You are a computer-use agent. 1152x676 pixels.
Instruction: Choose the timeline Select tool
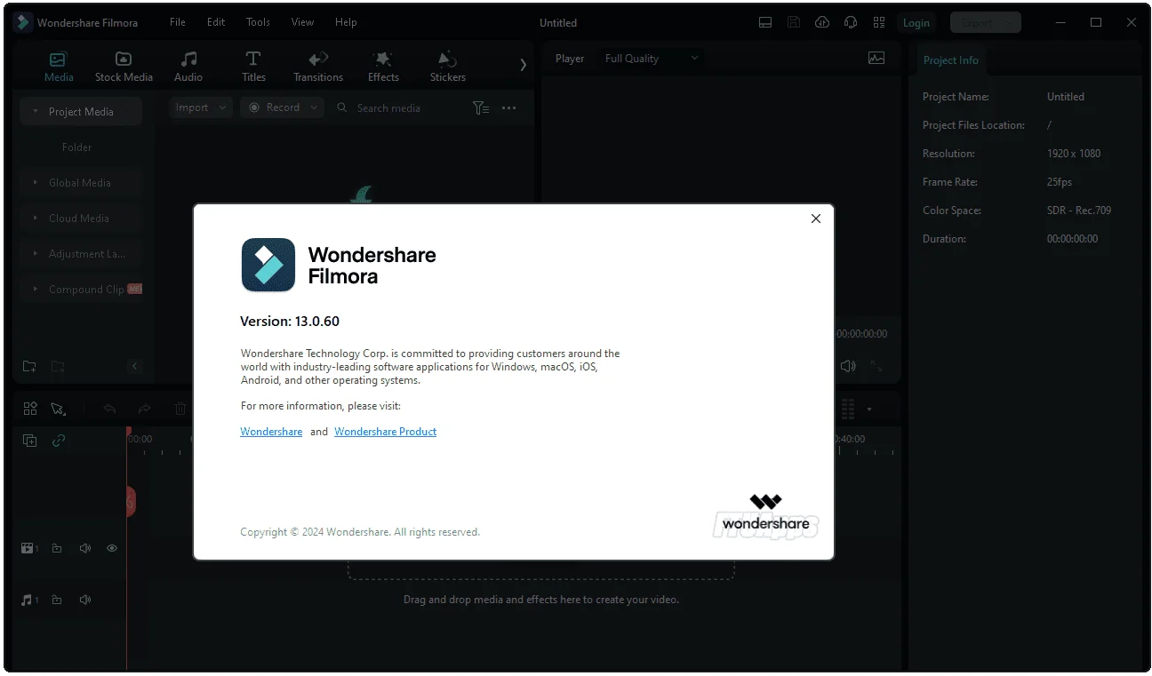tap(58, 409)
